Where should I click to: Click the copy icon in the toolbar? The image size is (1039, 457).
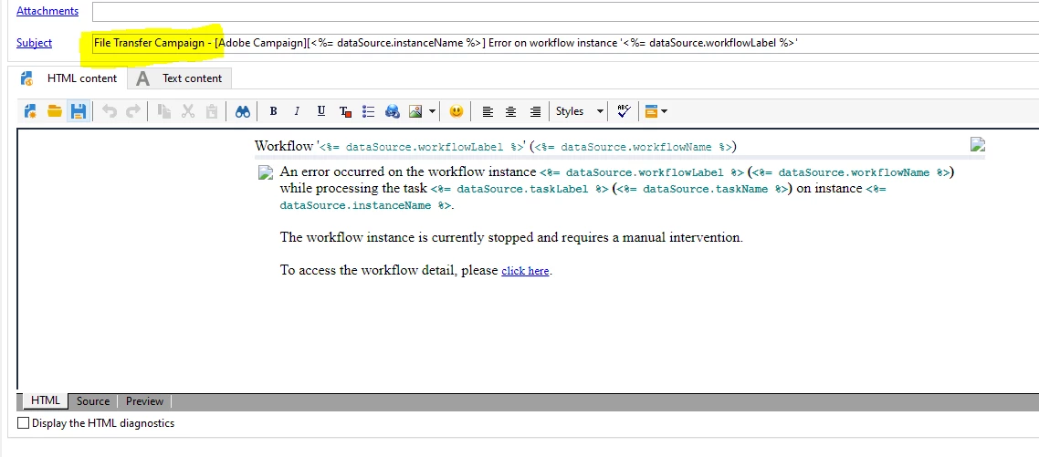(164, 111)
